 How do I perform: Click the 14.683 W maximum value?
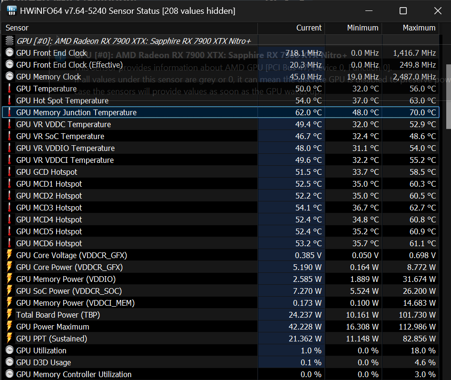coord(419,303)
